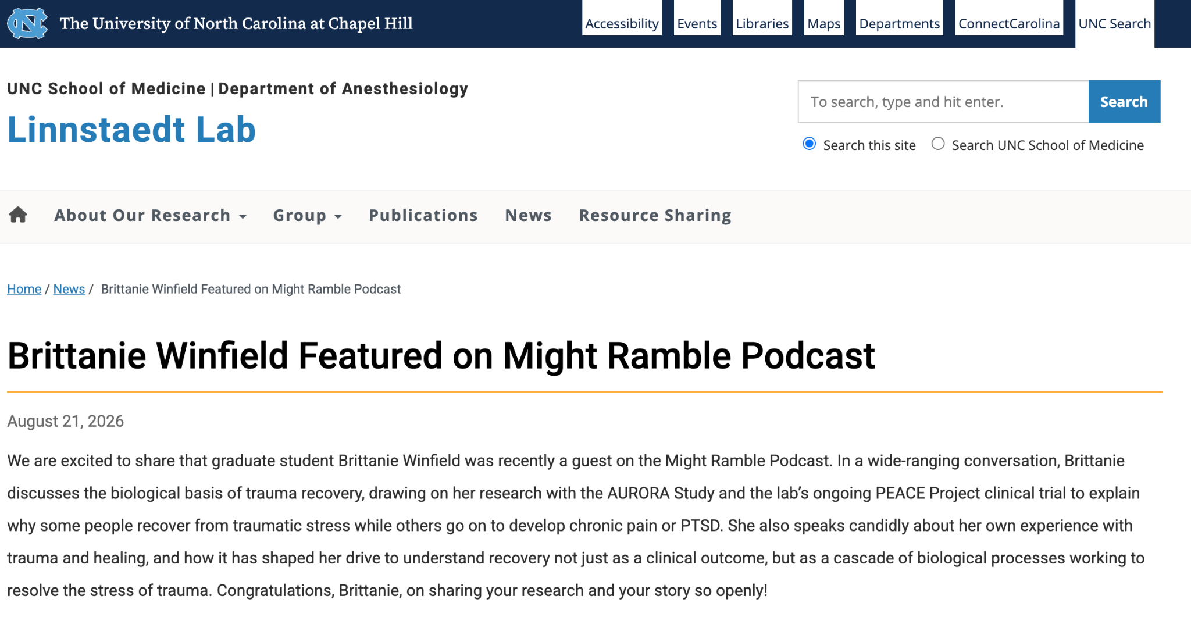Go to the Departments link
The image size is (1191, 617).
(900, 23)
